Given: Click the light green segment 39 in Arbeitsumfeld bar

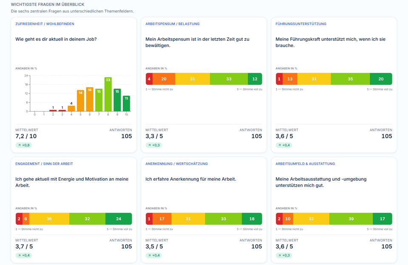Looking at the screenshot, I should click(351, 219).
